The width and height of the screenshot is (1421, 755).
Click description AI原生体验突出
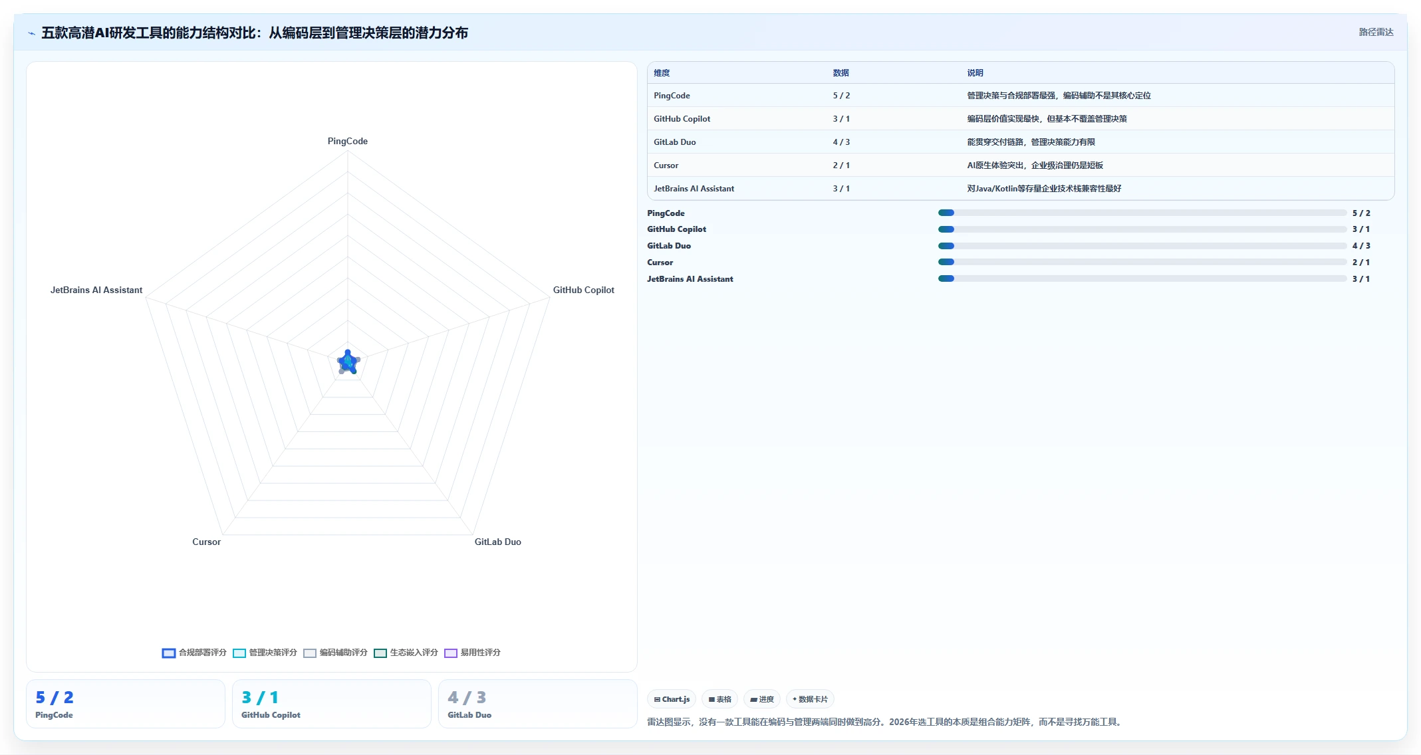pos(1035,165)
